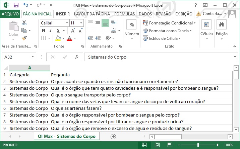
Task: Toggle underline S formatting
Action: 58,30
